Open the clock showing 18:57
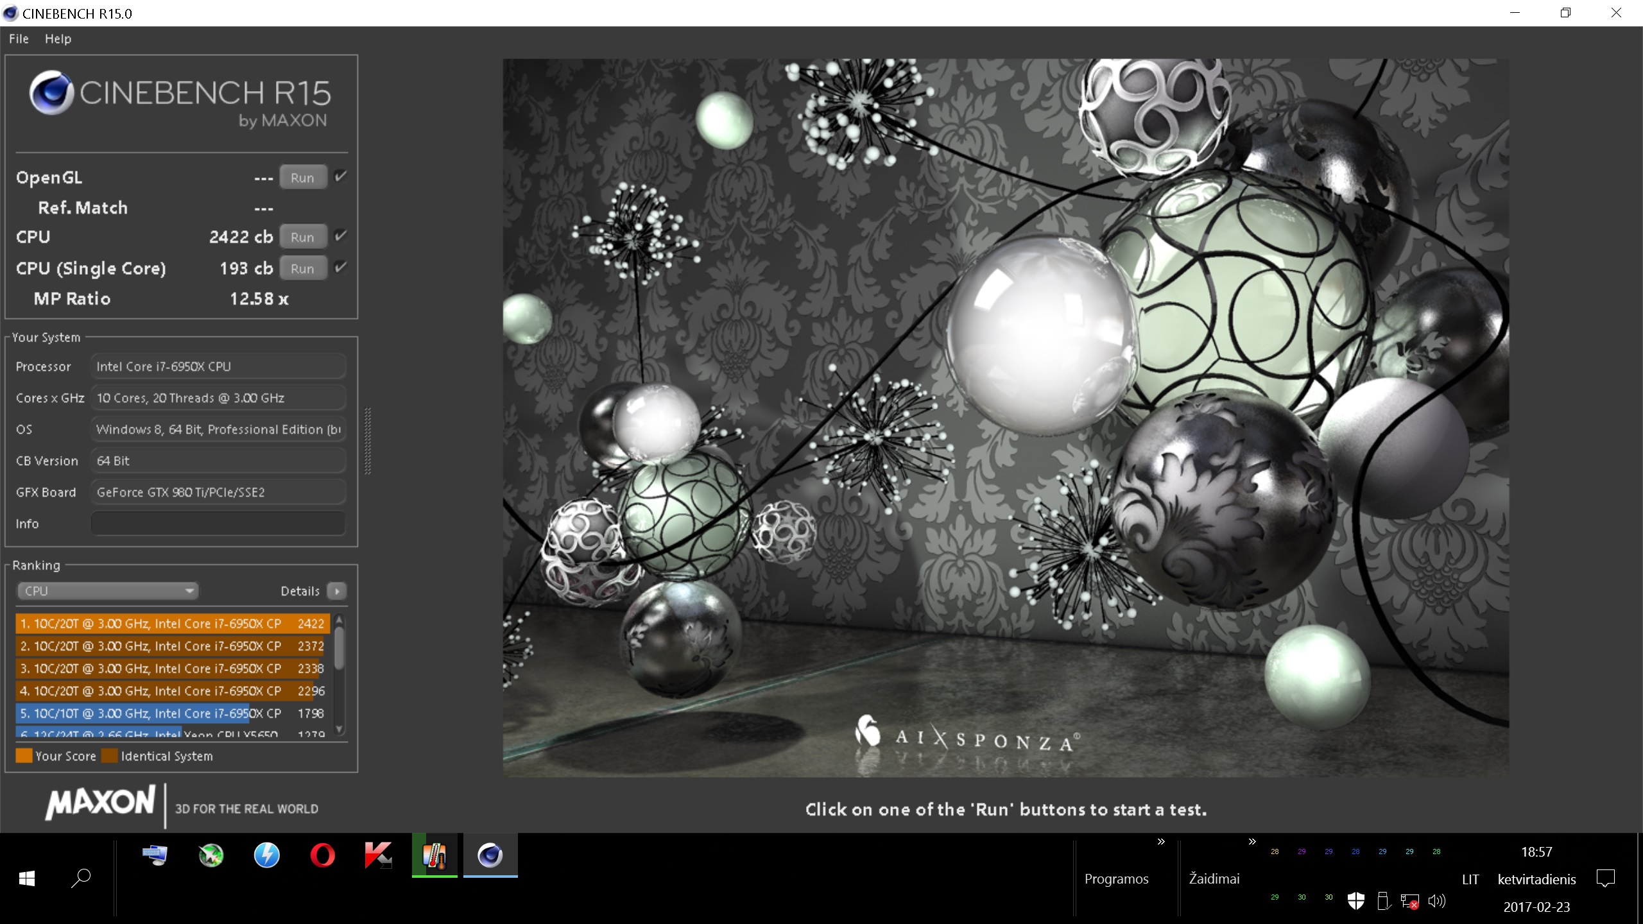The image size is (1643, 924). point(1536,851)
